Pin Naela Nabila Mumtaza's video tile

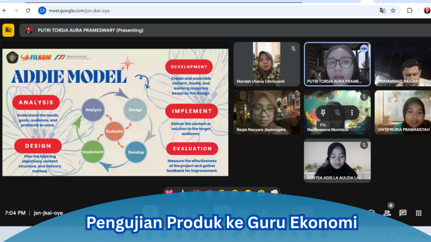pyautogui.click(x=323, y=113)
